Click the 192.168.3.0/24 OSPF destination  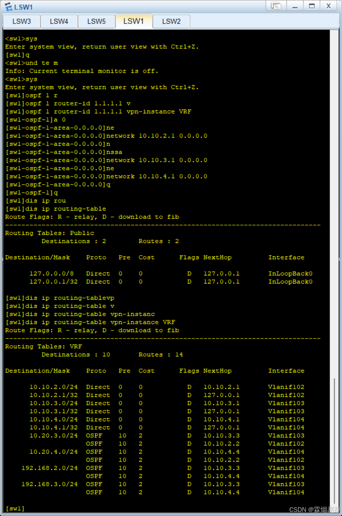click(x=49, y=484)
